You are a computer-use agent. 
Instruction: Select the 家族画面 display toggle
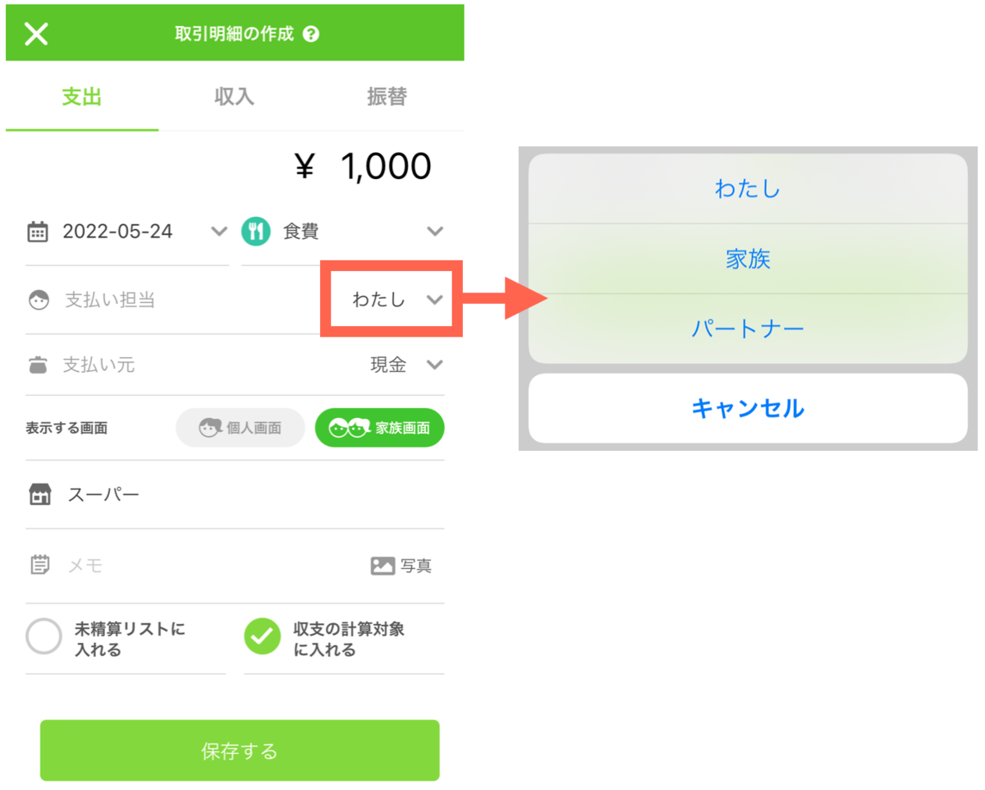click(x=379, y=428)
